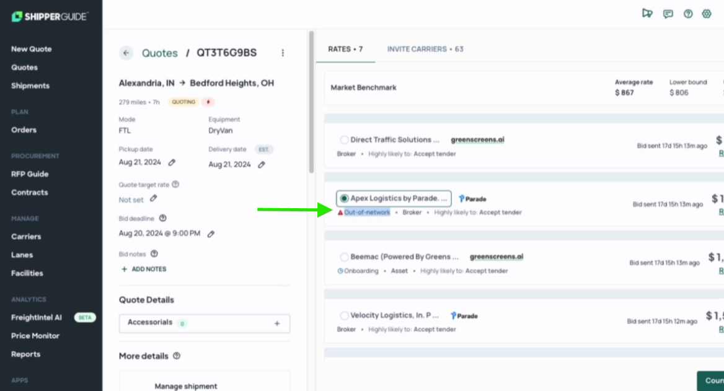Open the greenscreens.ai link for Direct Traffic

(x=477, y=139)
